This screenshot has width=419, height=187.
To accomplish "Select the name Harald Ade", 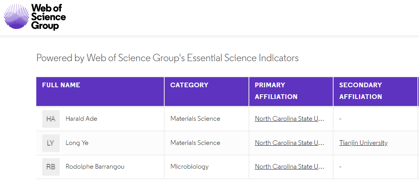I will tap(82, 119).
